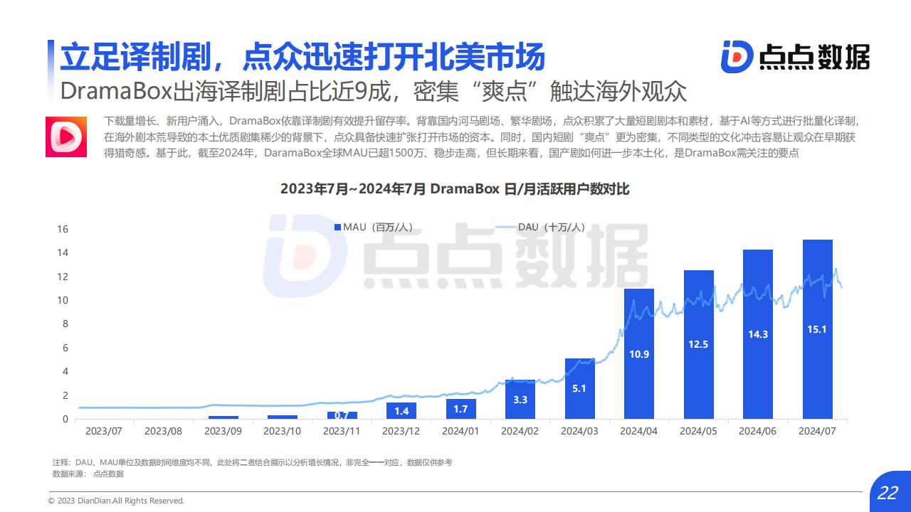Image resolution: width=911 pixels, height=512 pixels.
Task: Click the chart title about DramaBox active users
Action: tap(455, 189)
